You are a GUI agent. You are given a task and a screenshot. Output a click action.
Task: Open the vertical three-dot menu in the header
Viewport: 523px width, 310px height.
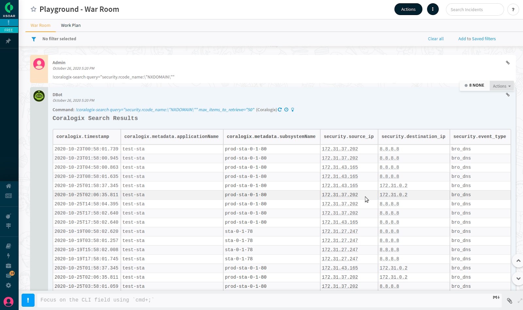433,9
